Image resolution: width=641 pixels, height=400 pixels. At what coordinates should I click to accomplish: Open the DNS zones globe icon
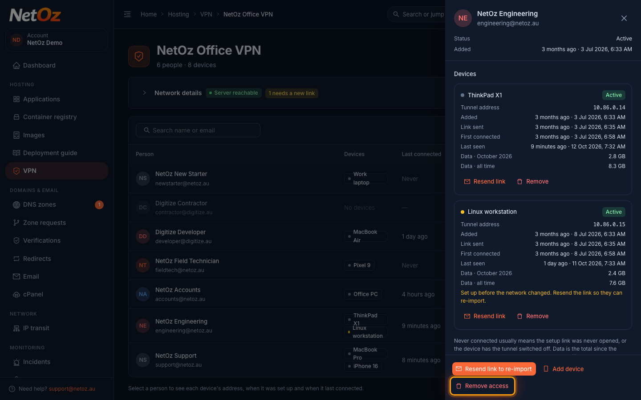(x=16, y=204)
